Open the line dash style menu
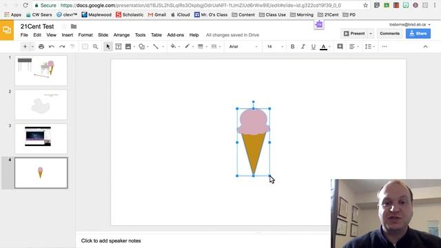Viewport: 441px width, 248px height. click(214, 47)
